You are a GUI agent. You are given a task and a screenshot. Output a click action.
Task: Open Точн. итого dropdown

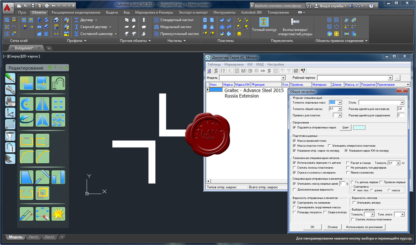tap(402, 214)
